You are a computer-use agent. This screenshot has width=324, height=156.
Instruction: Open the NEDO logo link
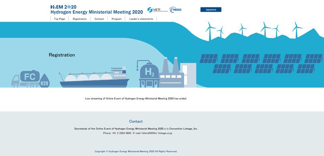(175, 9)
